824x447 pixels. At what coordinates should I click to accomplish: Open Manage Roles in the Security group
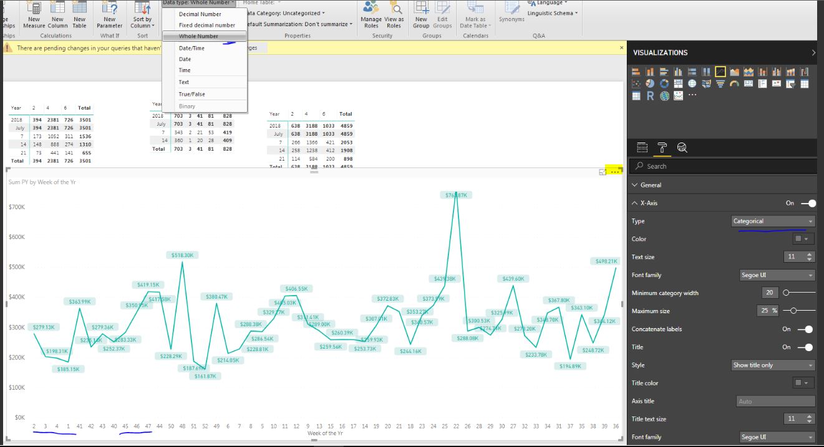point(371,15)
